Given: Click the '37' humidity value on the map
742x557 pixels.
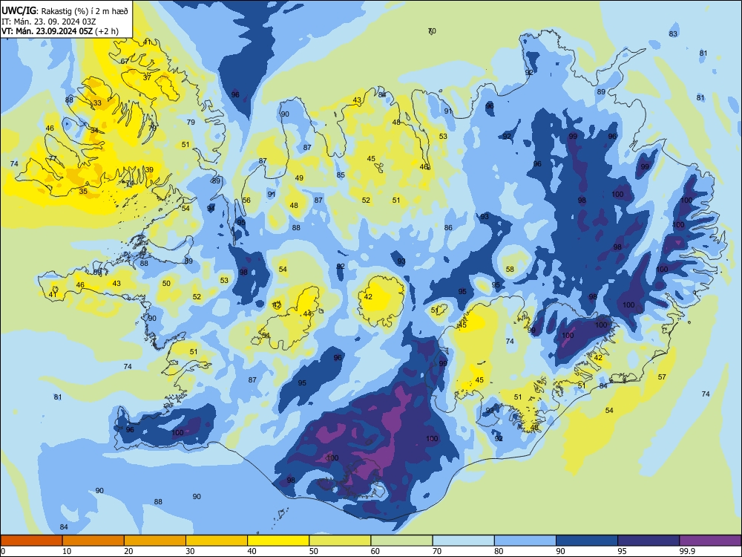Looking at the screenshot, I should 147,78.
